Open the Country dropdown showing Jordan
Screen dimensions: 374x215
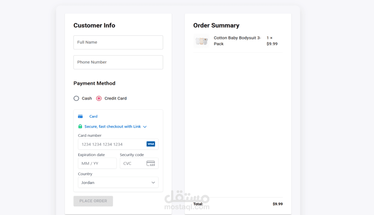118,183
